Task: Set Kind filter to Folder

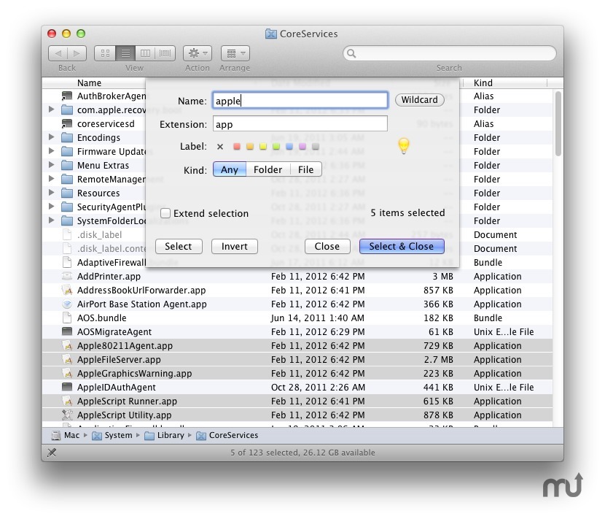Action: click(268, 170)
